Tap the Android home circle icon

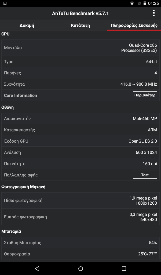click(80, 269)
